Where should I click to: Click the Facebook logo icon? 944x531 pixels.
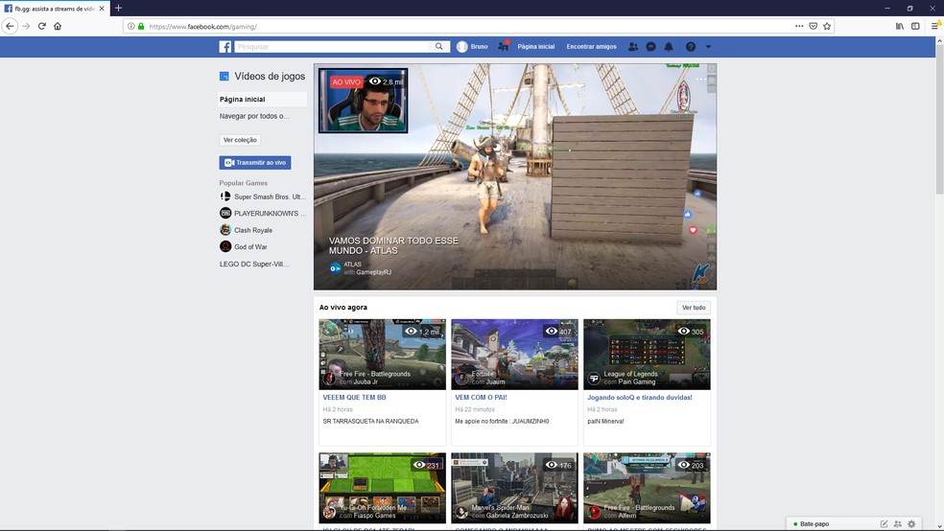click(x=225, y=47)
